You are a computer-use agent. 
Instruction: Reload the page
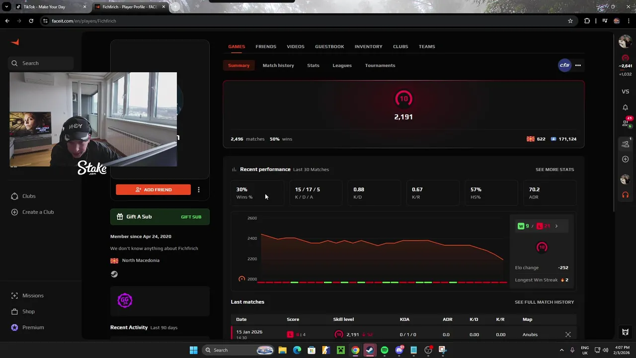[31, 21]
